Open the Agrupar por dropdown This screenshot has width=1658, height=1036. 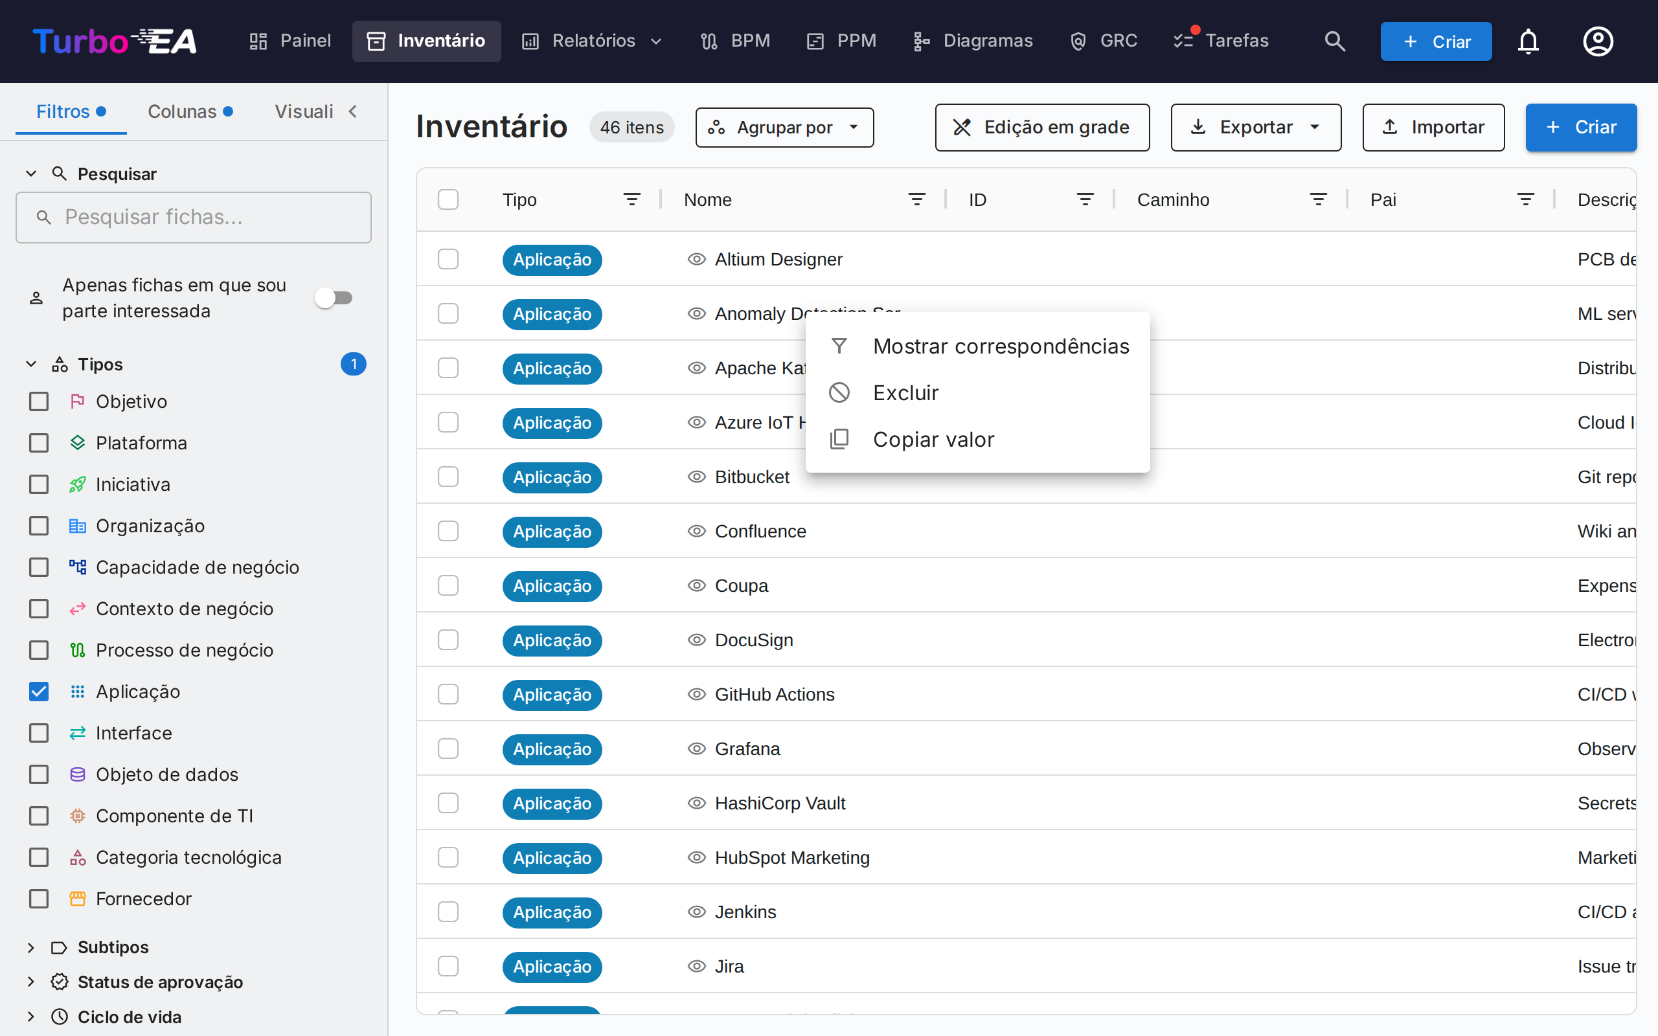784,128
